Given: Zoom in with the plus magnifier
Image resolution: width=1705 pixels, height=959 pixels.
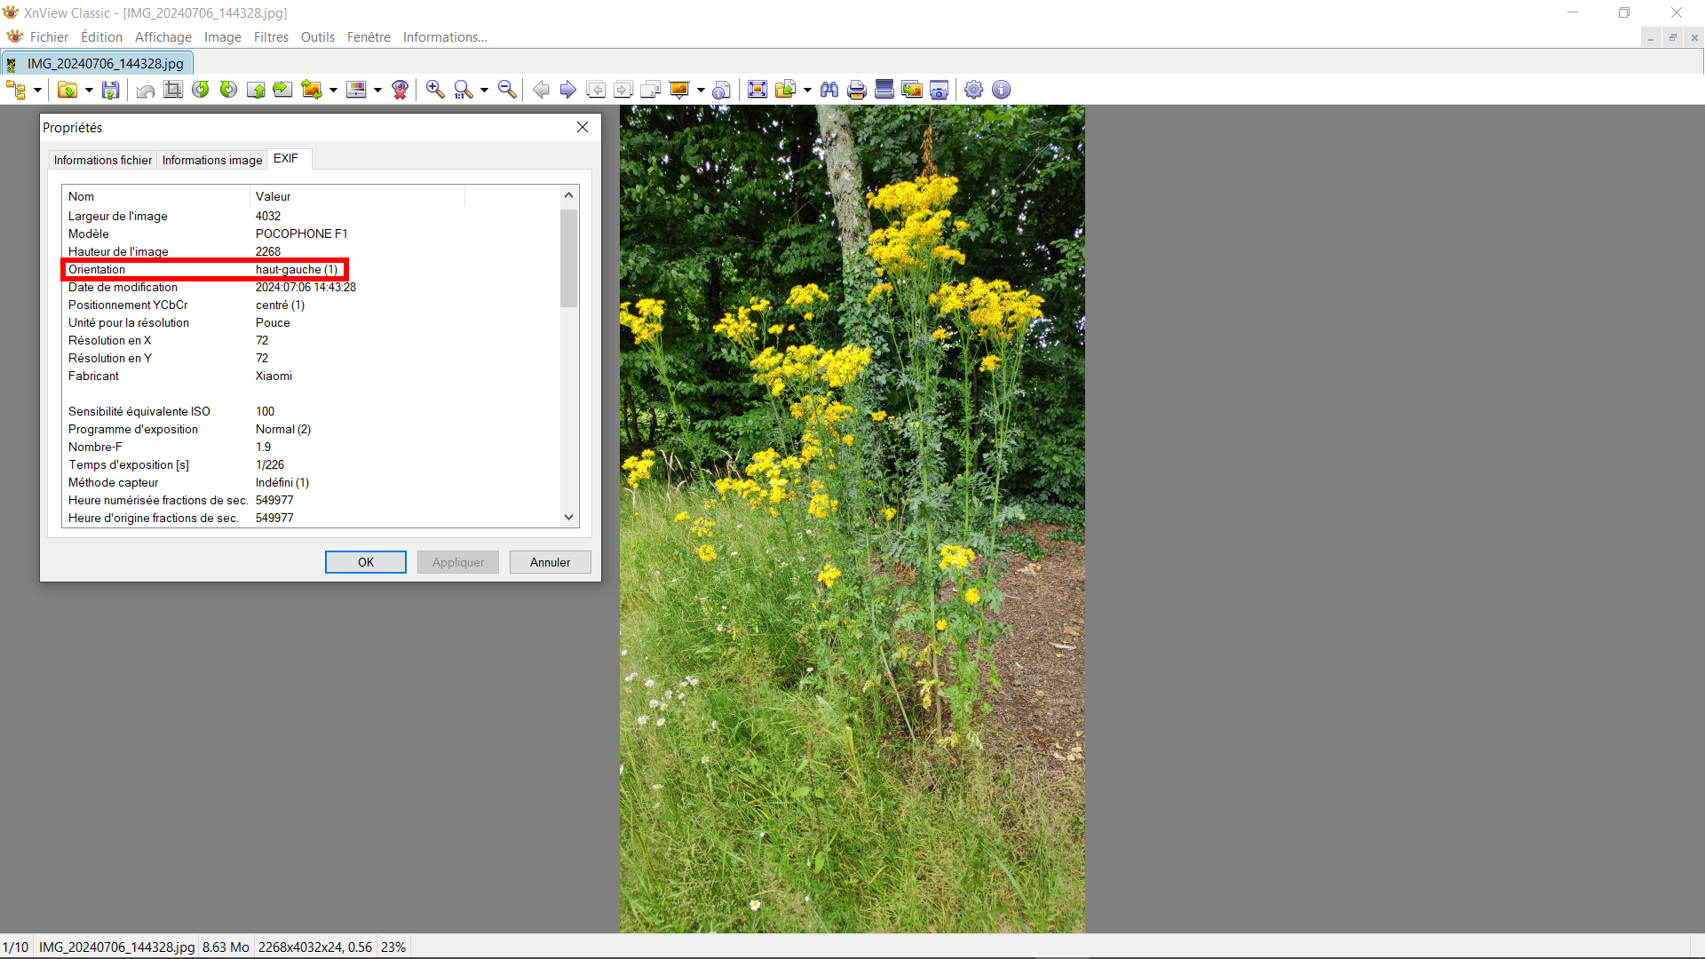Looking at the screenshot, I should point(435,90).
